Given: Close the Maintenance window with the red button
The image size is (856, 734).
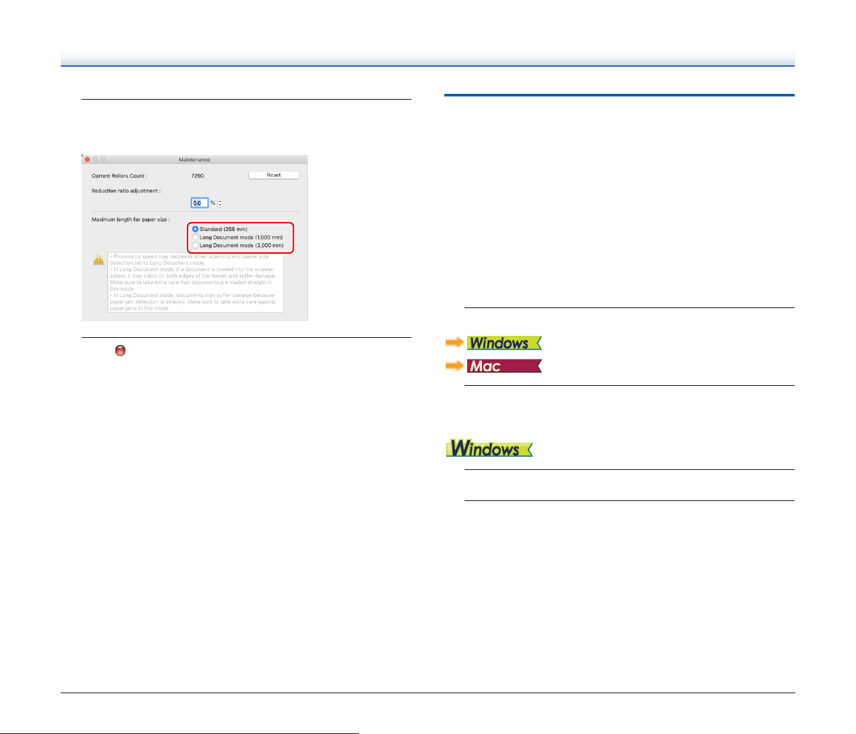Looking at the screenshot, I should [x=87, y=159].
